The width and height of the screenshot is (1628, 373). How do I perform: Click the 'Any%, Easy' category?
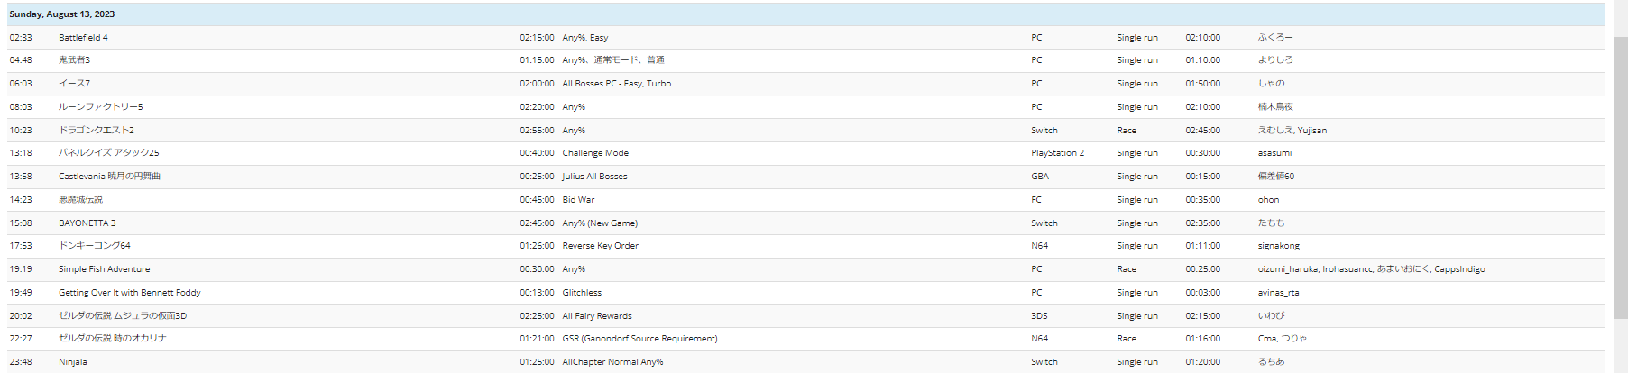coord(584,38)
